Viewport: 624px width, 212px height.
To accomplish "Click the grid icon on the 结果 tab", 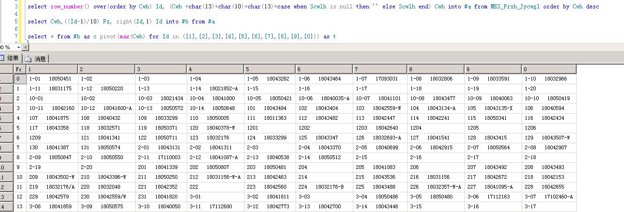I will pos(2,58).
